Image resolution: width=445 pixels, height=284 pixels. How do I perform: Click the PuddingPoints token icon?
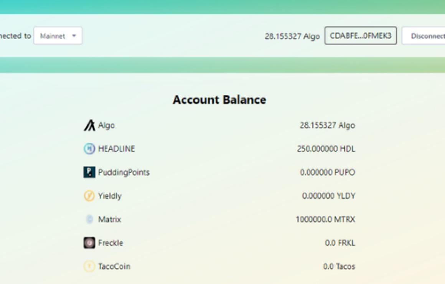click(89, 172)
